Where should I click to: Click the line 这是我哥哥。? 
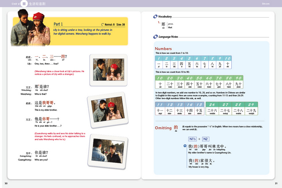coord(45,103)
